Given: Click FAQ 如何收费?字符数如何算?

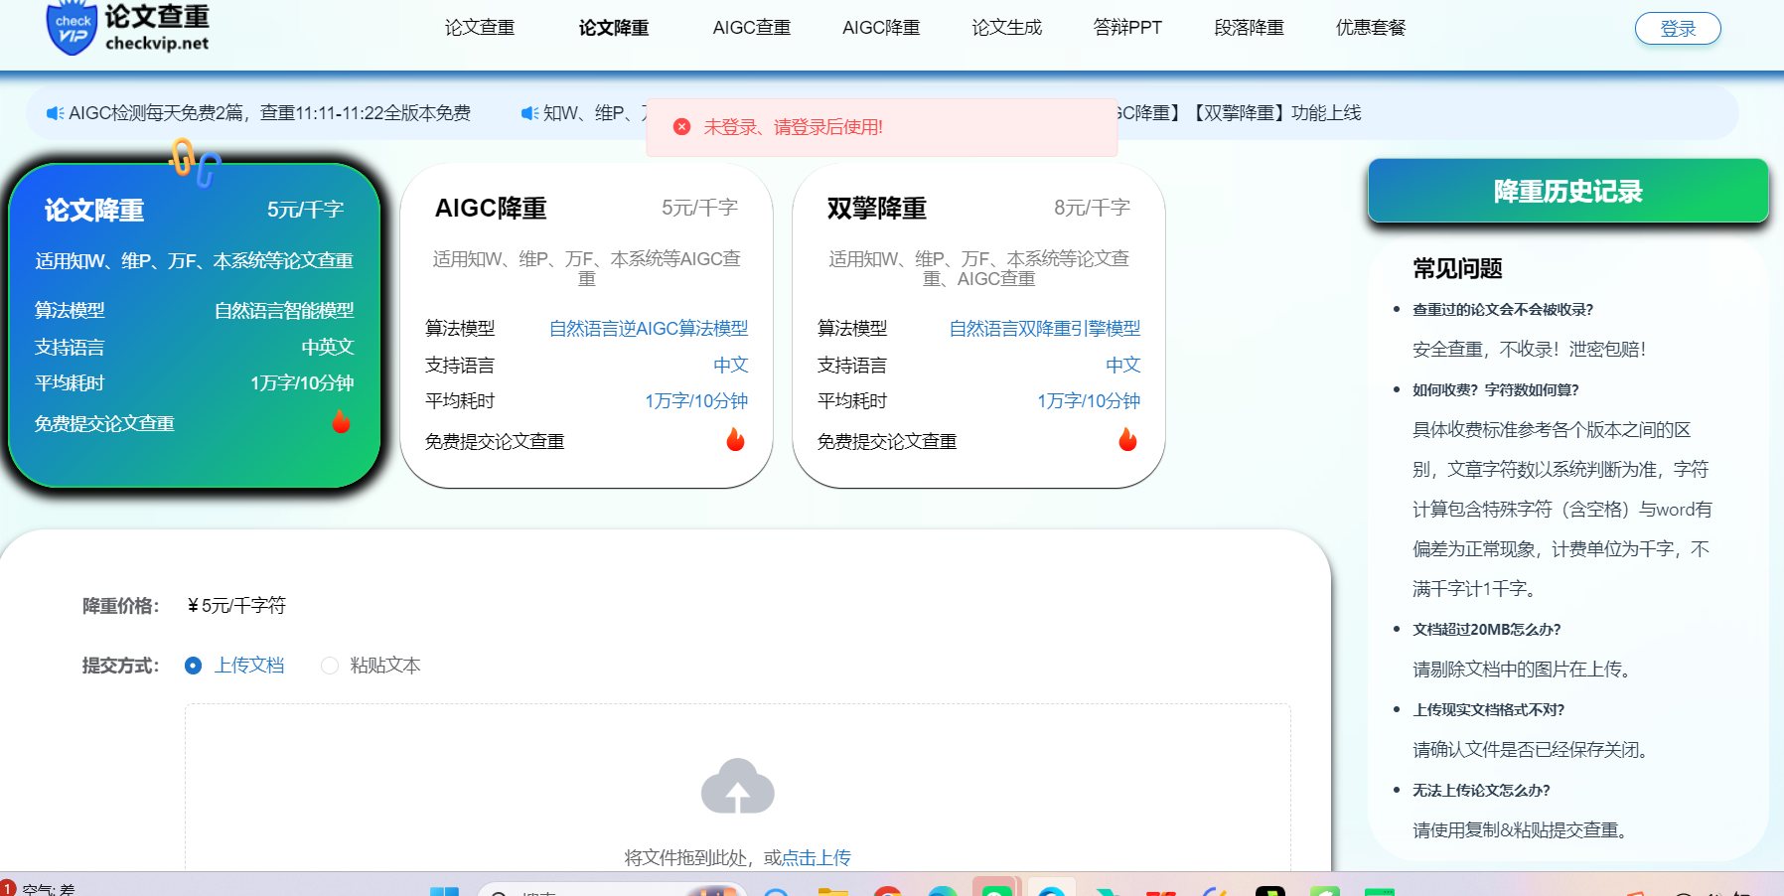Looking at the screenshot, I should (1496, 390).
